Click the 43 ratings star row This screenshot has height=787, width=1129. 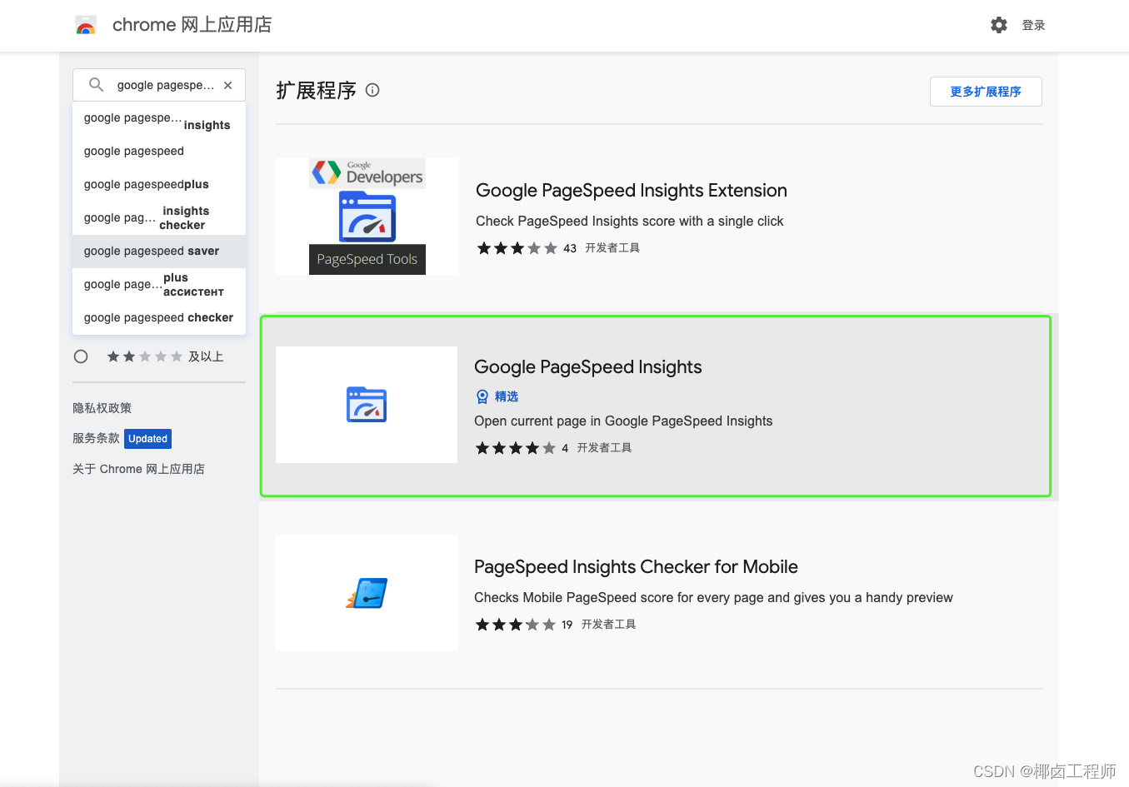517,248
